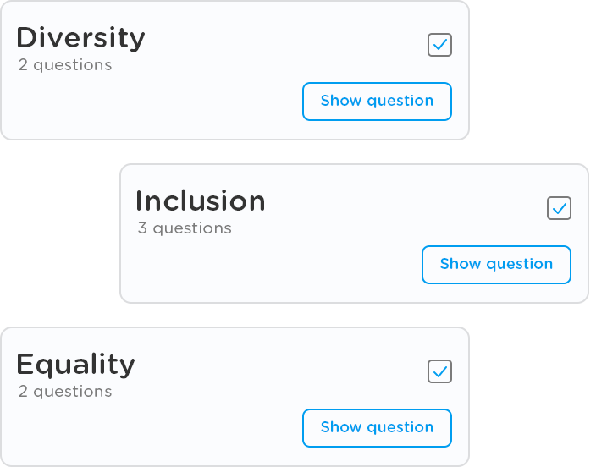Screen dimensions: 596x467
Task: Expand the Diversity questions list
Action: pyautogui.click(x=377, y=102)
